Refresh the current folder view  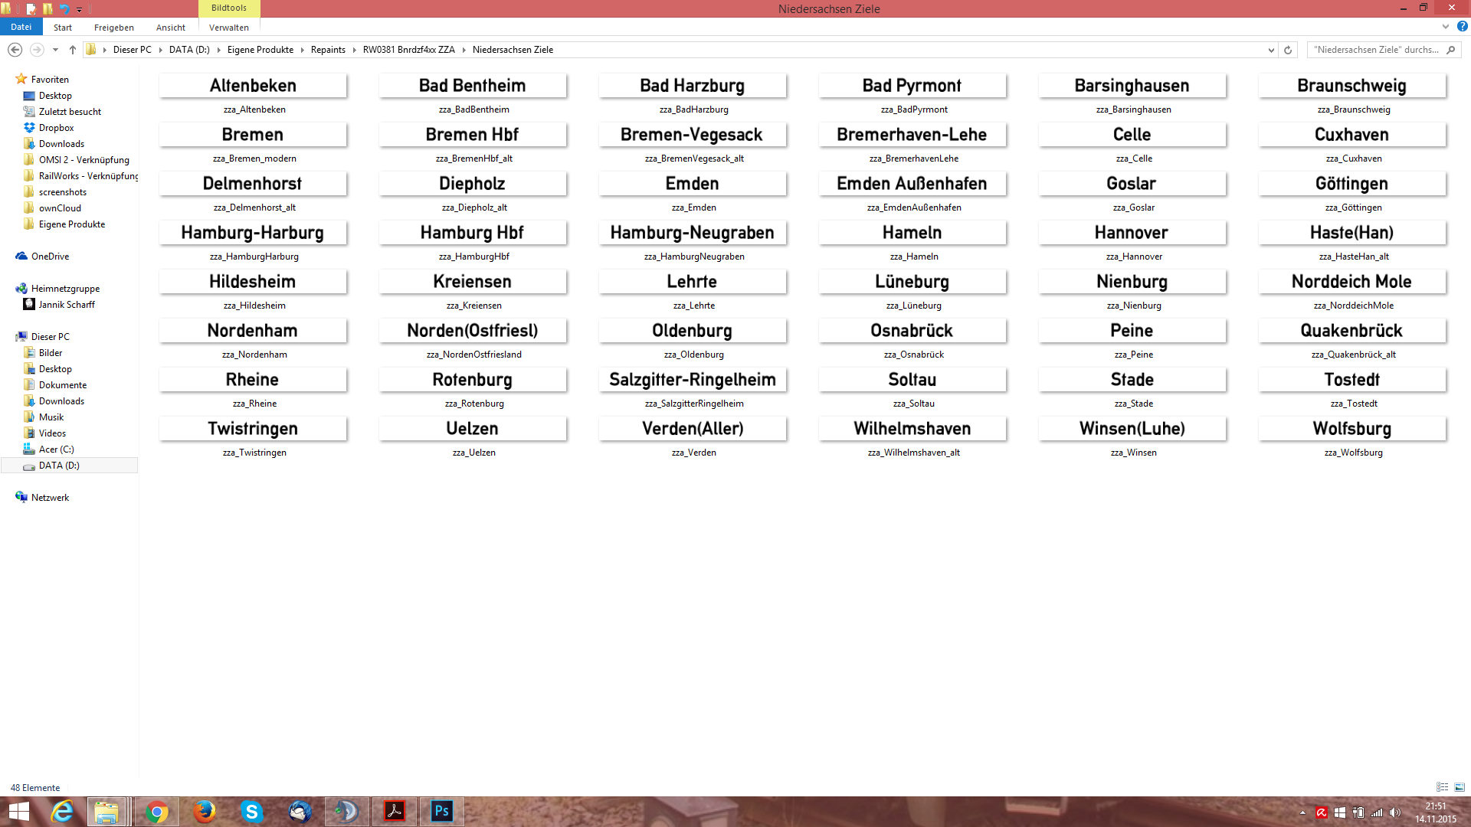pos(1288,50)
